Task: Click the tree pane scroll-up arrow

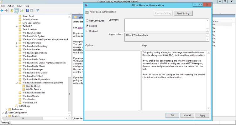Action: tap(69, 16)
